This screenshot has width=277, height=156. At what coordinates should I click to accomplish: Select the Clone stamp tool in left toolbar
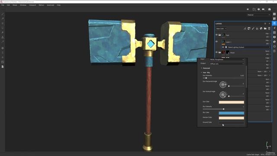(3, 37)
